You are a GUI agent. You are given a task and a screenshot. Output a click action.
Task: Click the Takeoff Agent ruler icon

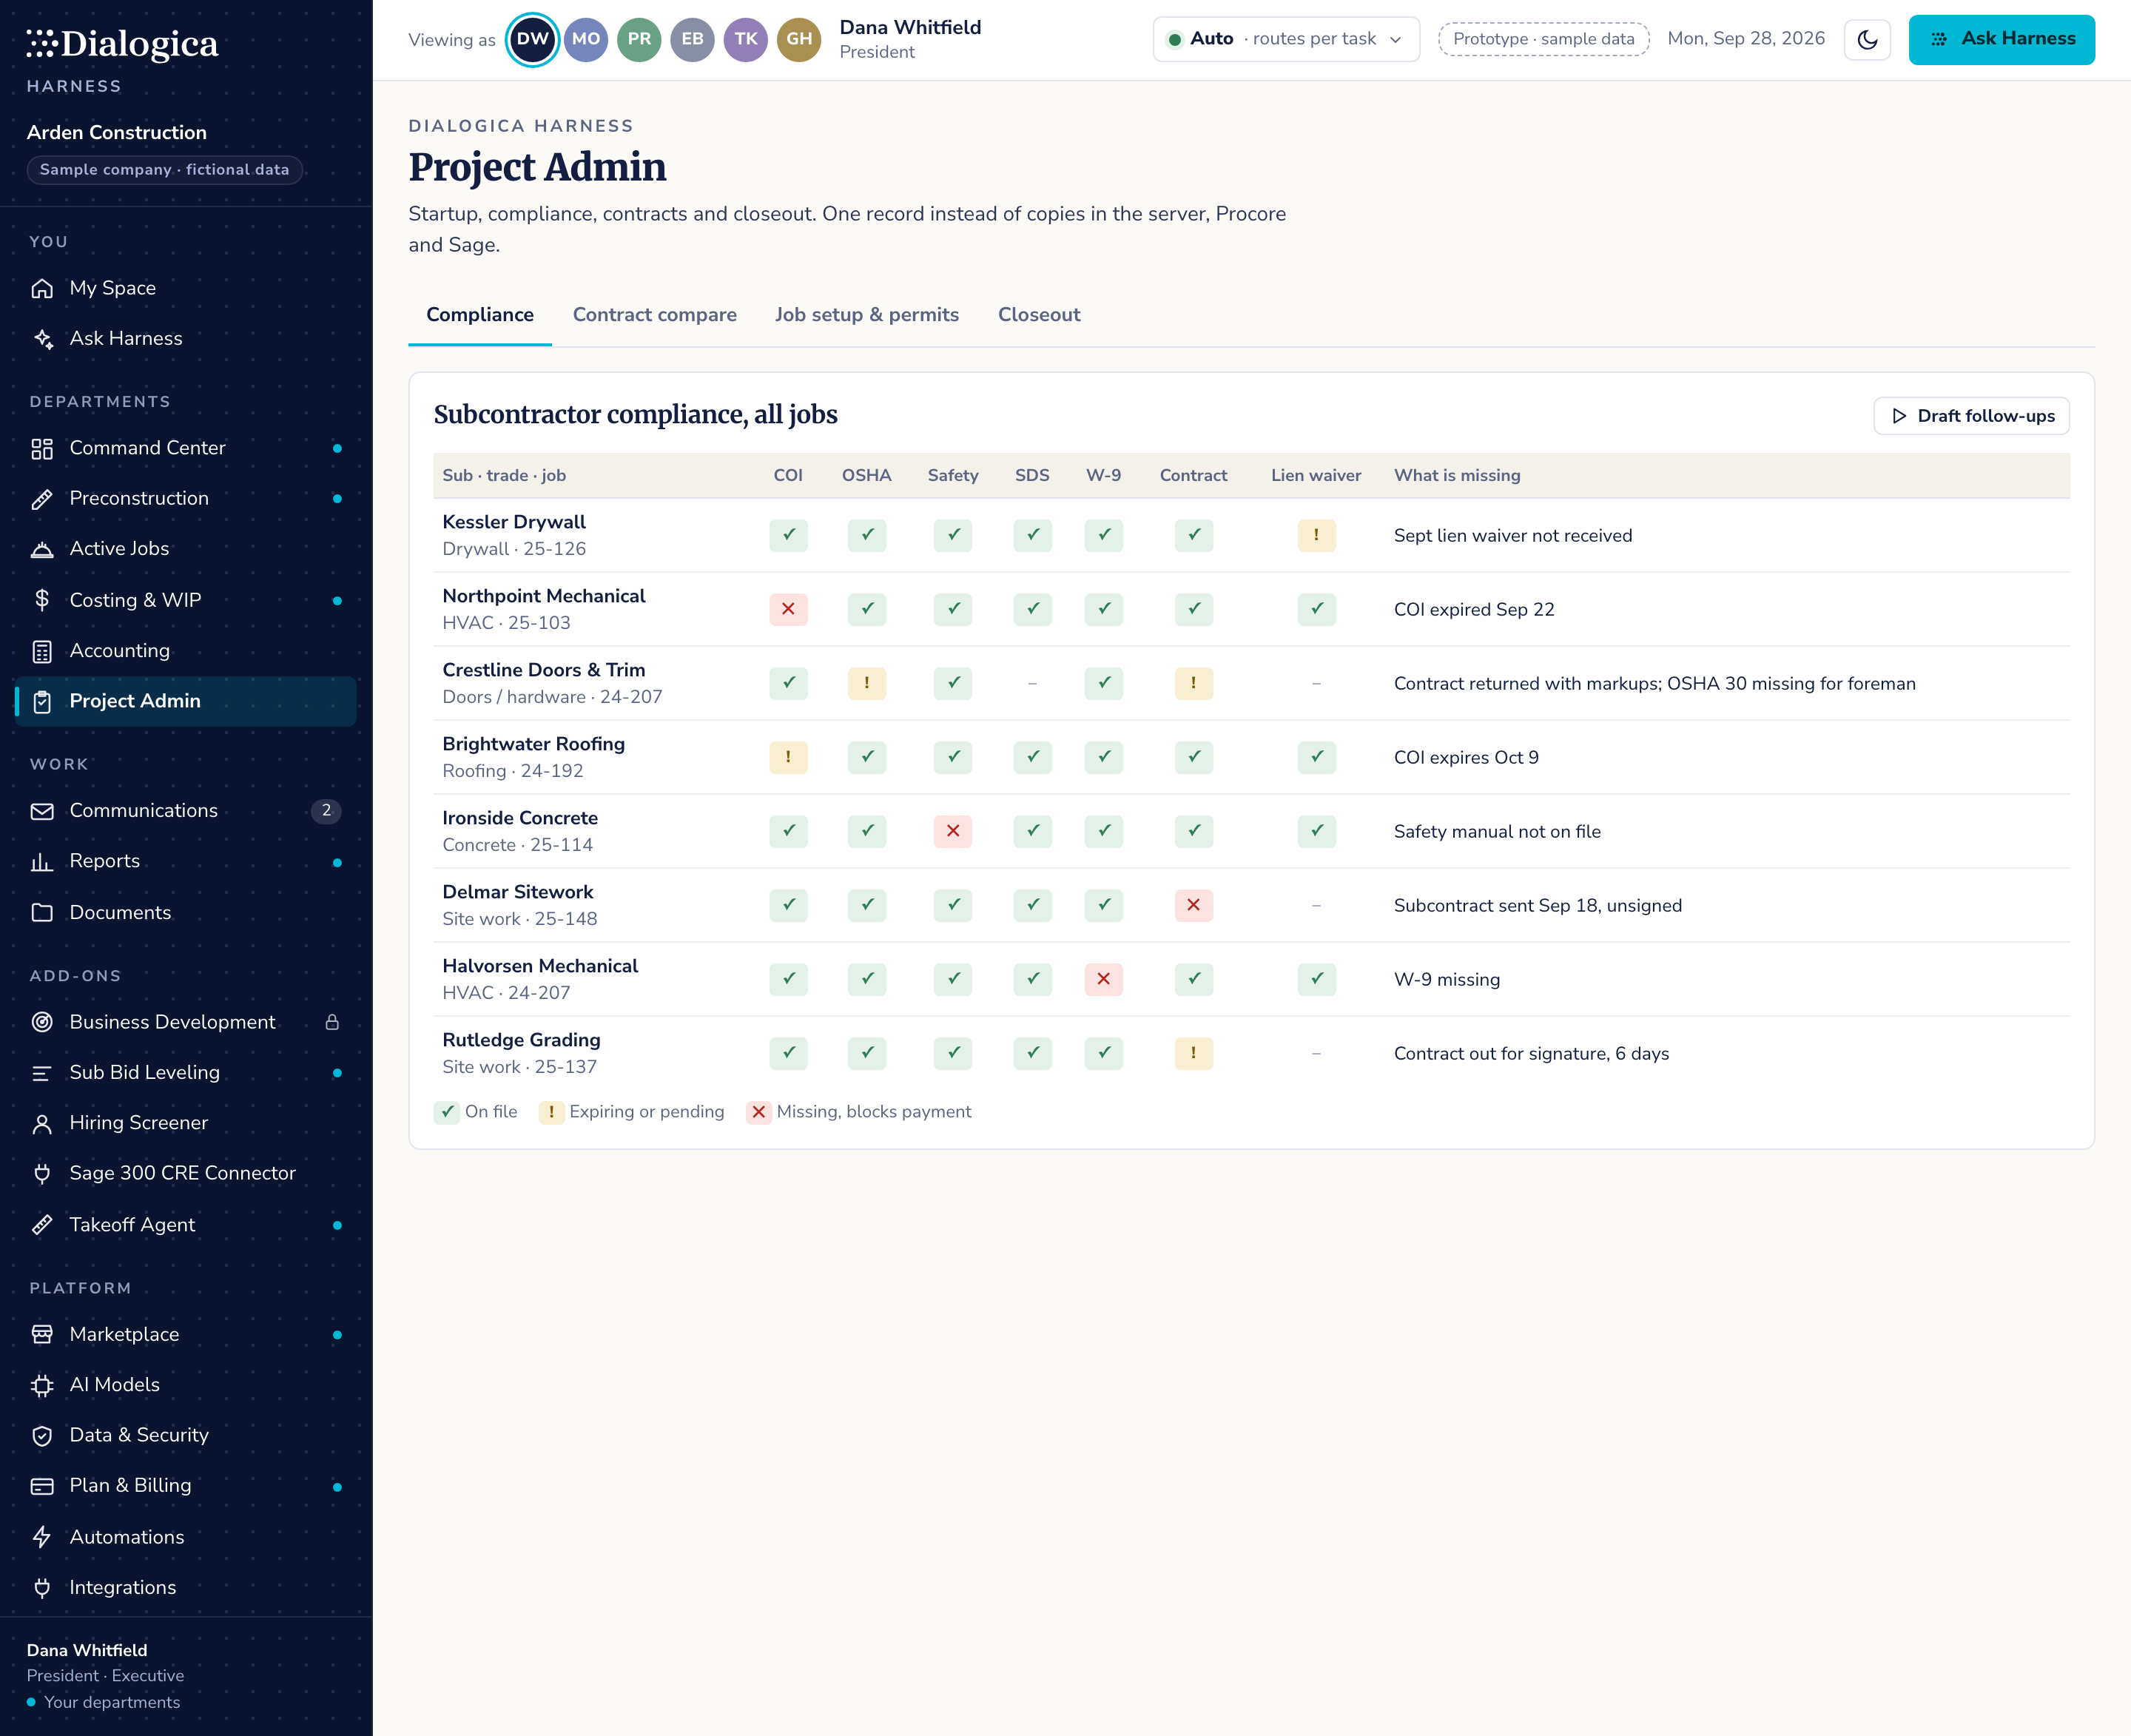(42, 1225)
